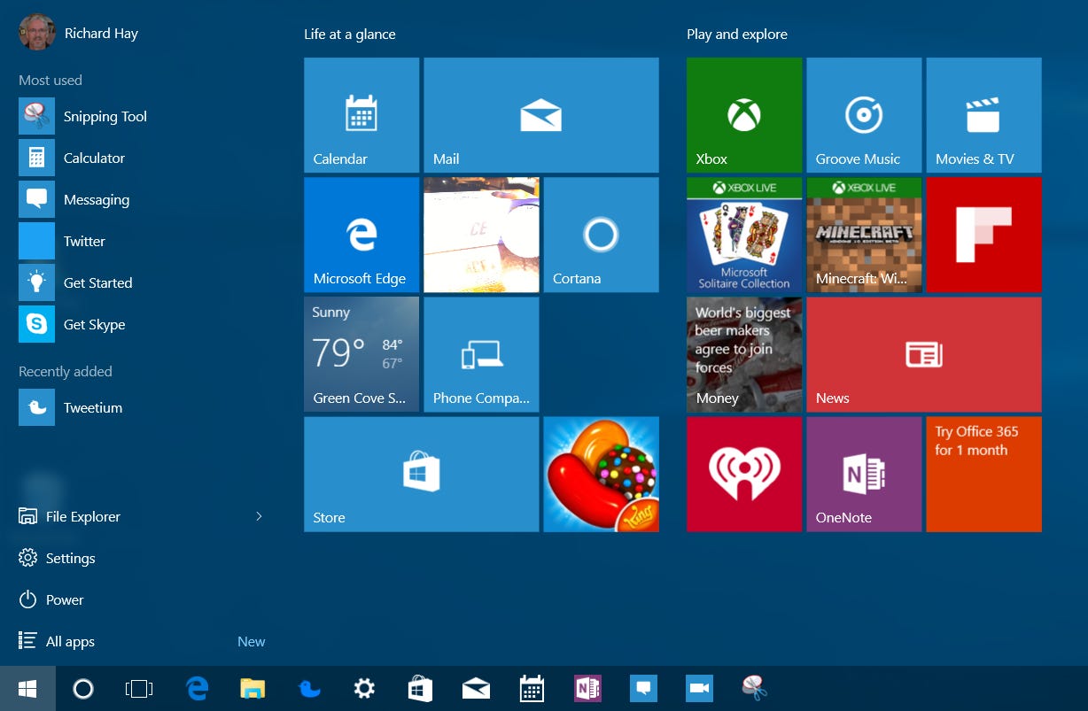
Task: Open Task View on the taskbar
Action: [139, 688]
